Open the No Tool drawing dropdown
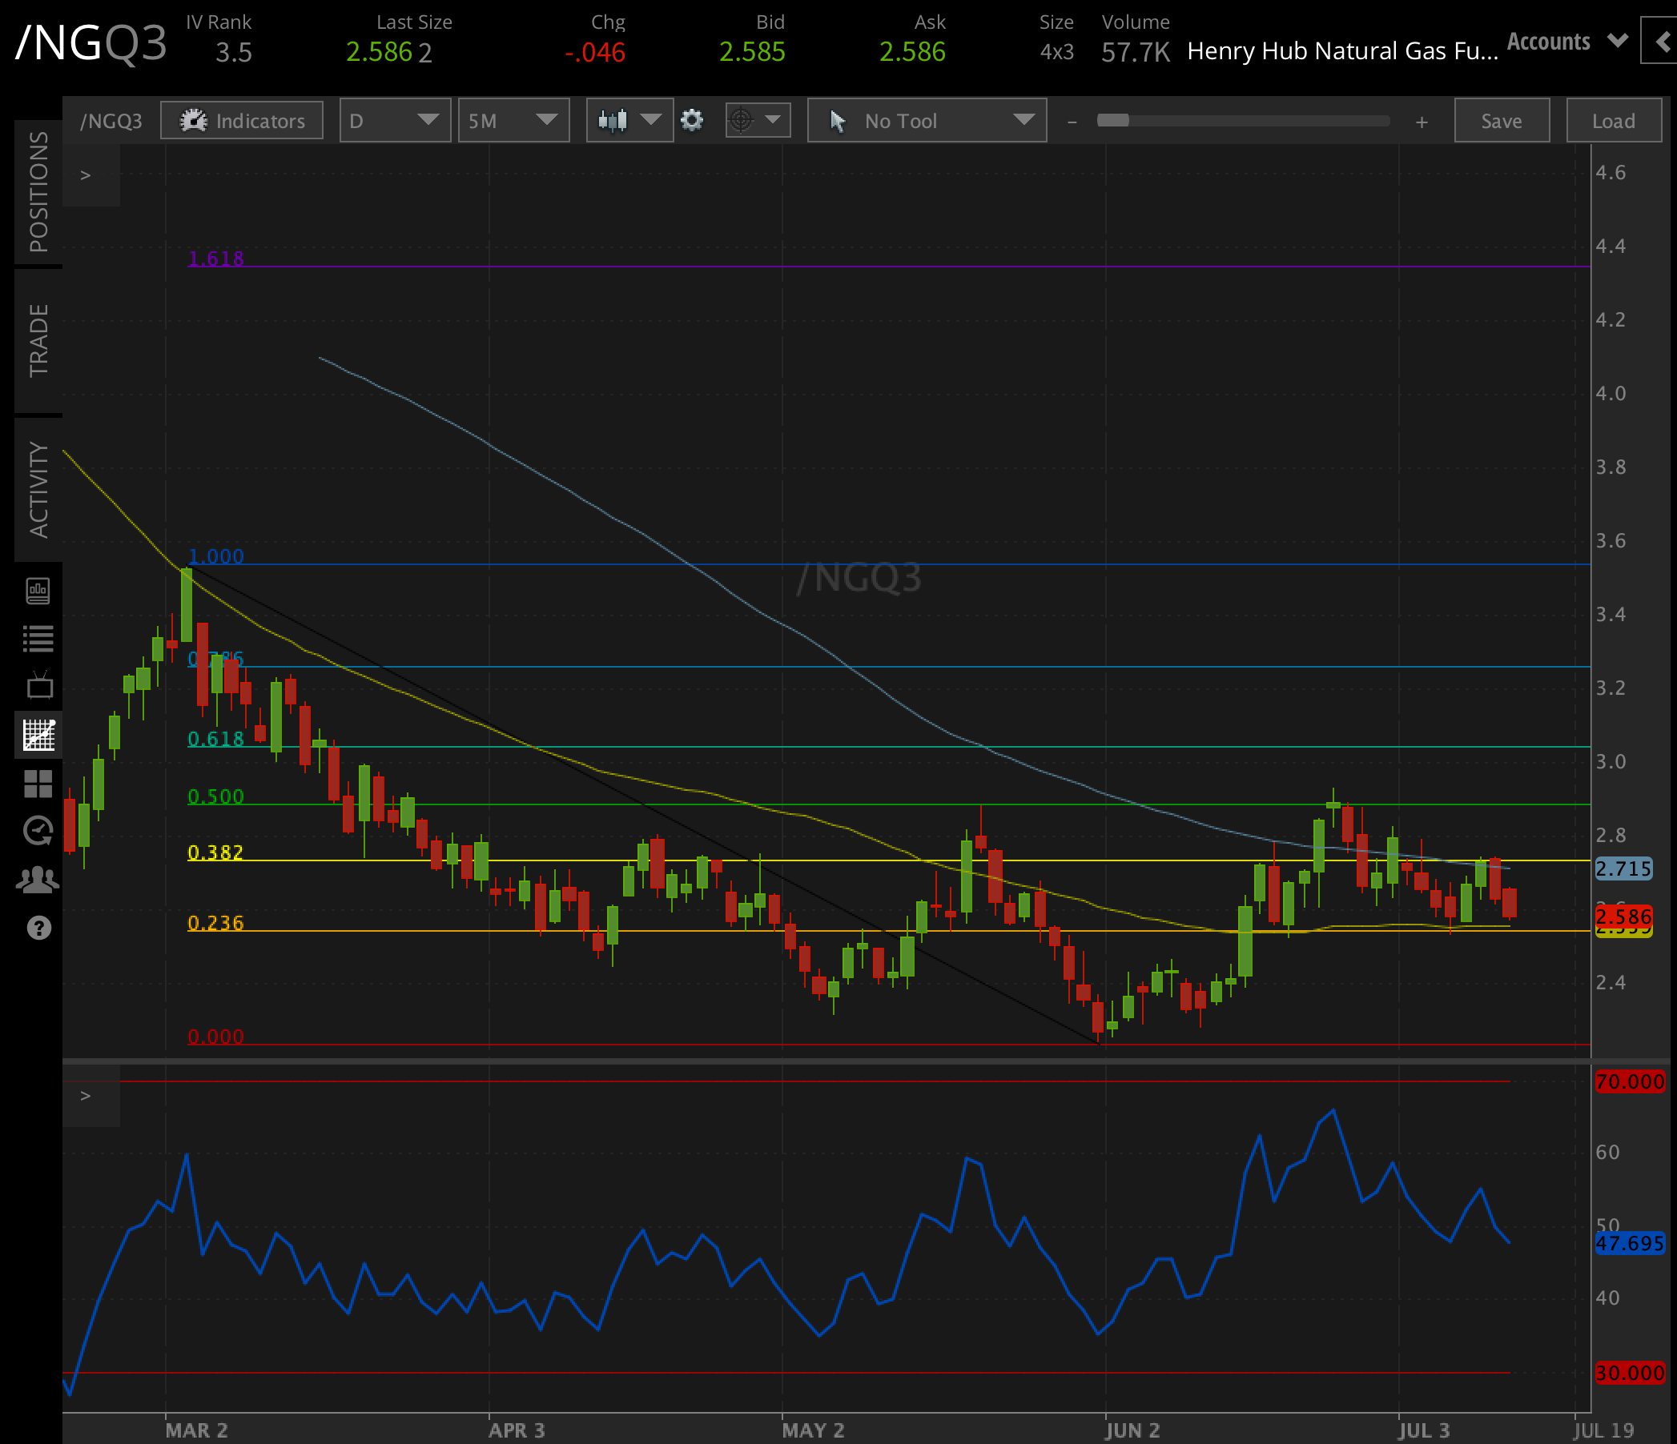This screenshot has height=1444, width=1677. tap(926, 120)
